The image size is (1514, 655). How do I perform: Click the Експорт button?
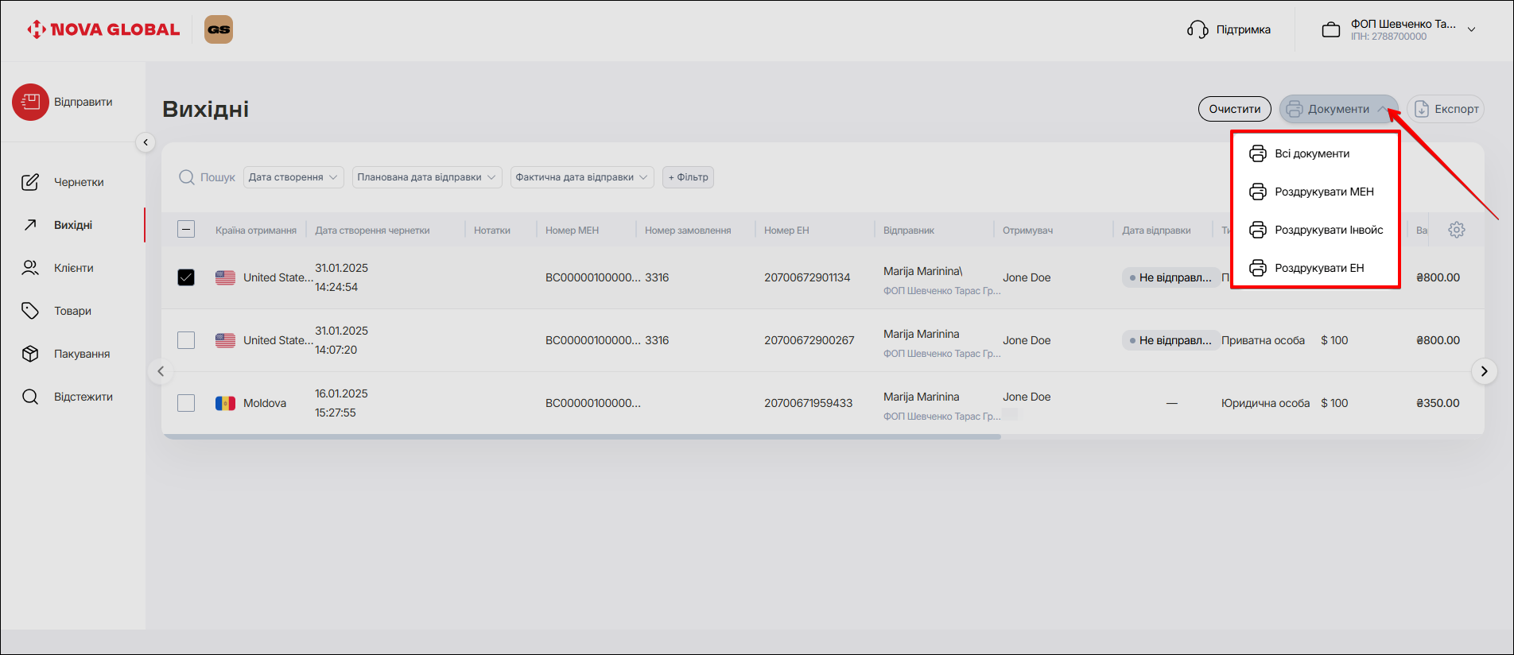click(1446, 109)
